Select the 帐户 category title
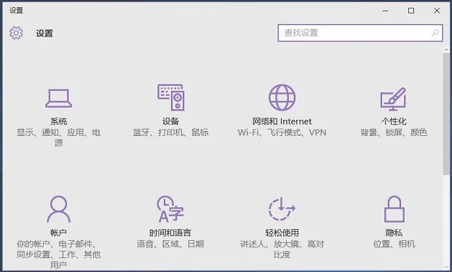 click(x=59, y=233)
